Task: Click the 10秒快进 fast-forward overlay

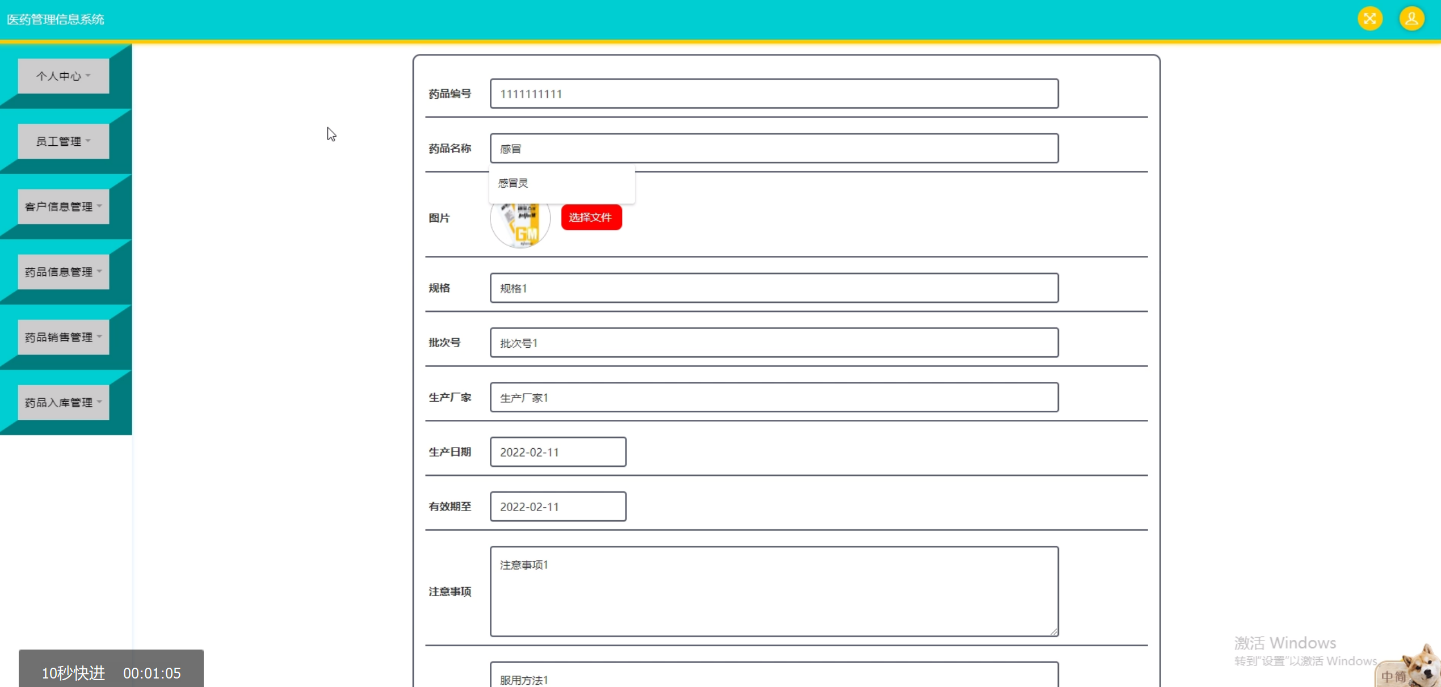Action: pyautogui.click(x=73, y=673)
